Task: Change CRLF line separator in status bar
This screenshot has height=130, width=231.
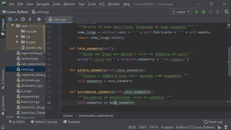Action: (x=142, y=127)
